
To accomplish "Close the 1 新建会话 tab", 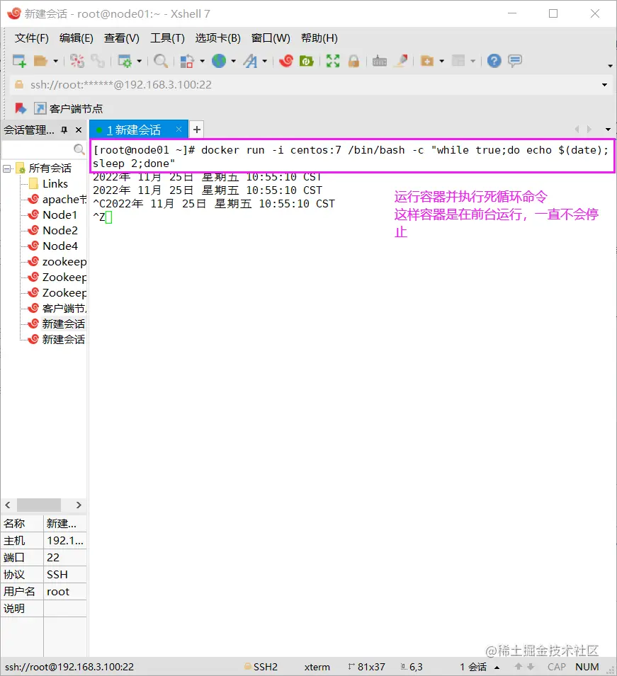I will coord(179,130).
